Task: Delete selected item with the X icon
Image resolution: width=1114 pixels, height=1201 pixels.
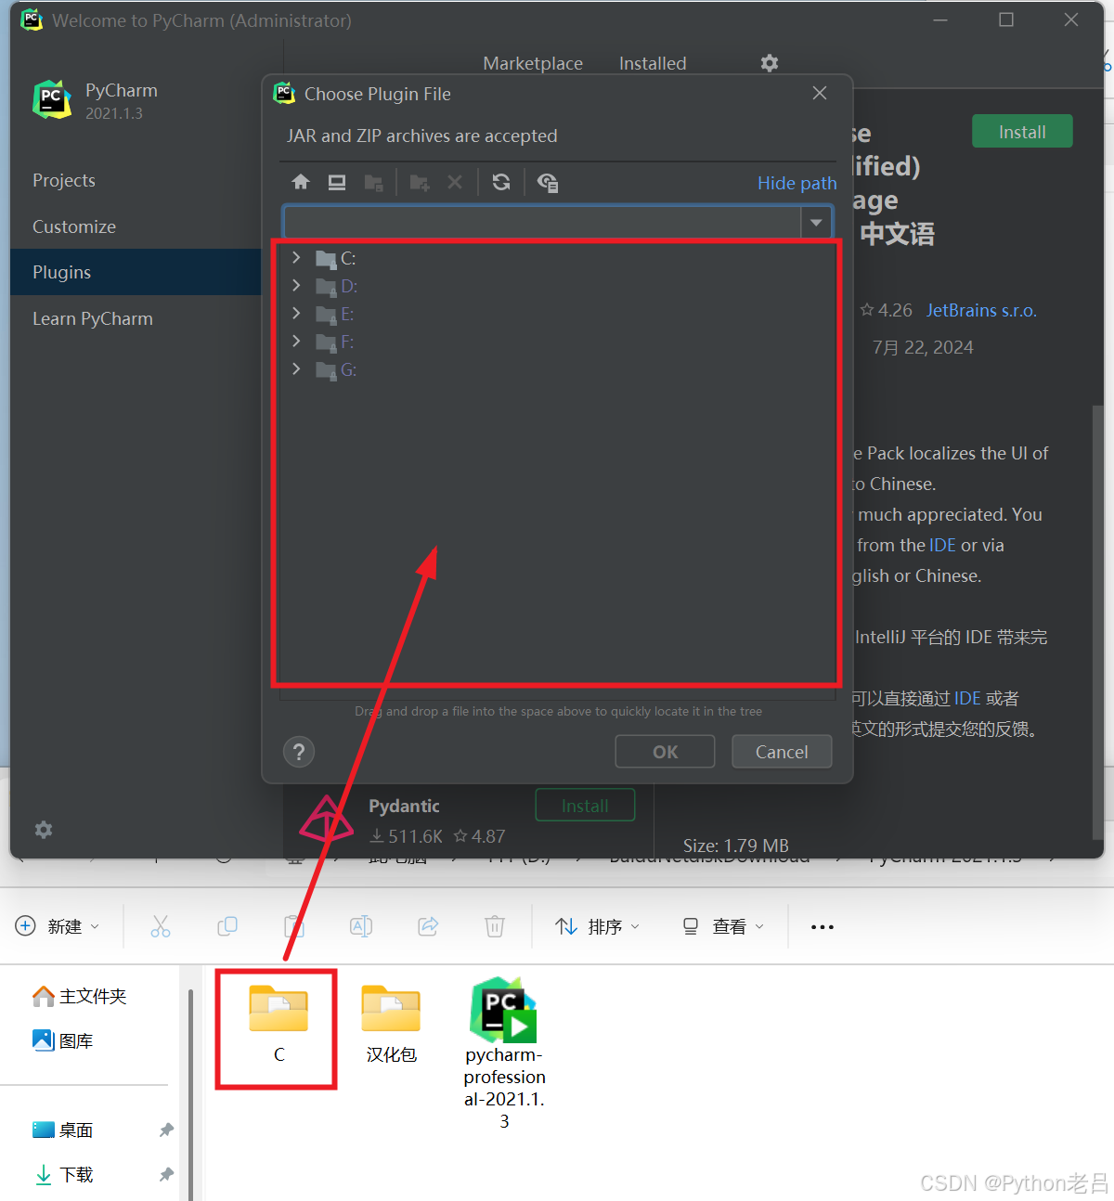Action: (455, 182)
